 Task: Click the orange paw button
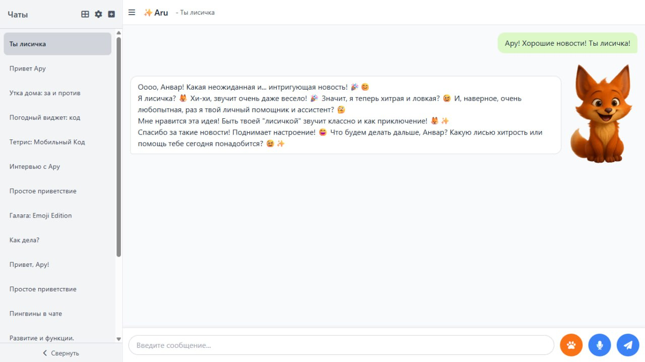571,345
